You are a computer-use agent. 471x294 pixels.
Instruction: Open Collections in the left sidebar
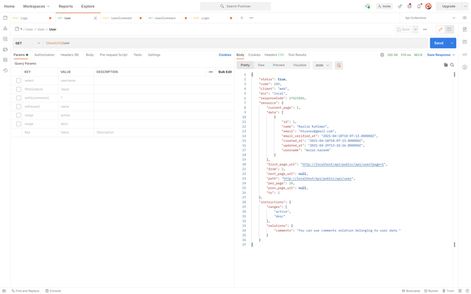5,18
